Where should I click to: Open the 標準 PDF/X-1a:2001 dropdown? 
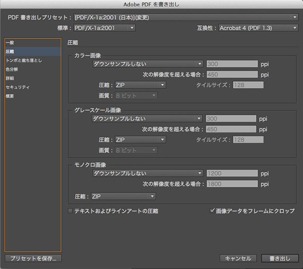click(x=105, y=28)
